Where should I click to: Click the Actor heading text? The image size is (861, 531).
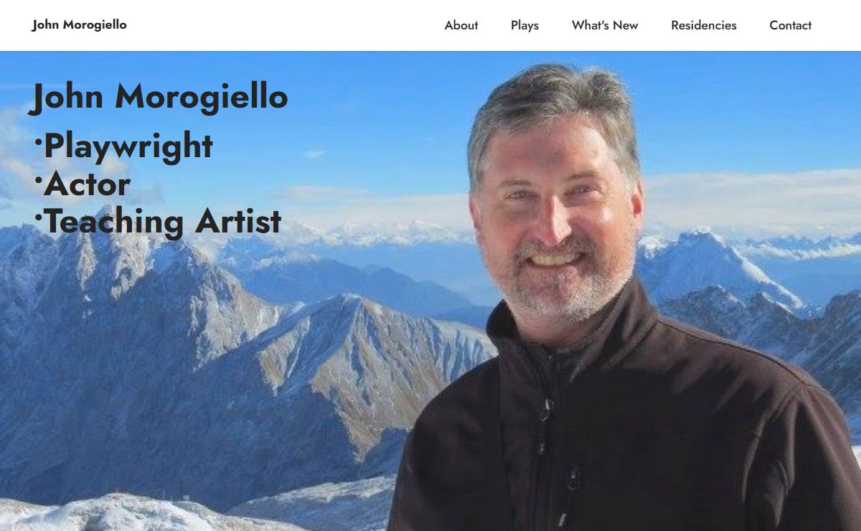point(87,184)
